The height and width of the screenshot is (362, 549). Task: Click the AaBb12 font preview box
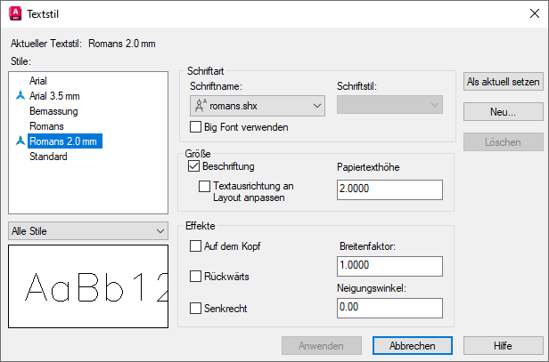coord(88,286)
